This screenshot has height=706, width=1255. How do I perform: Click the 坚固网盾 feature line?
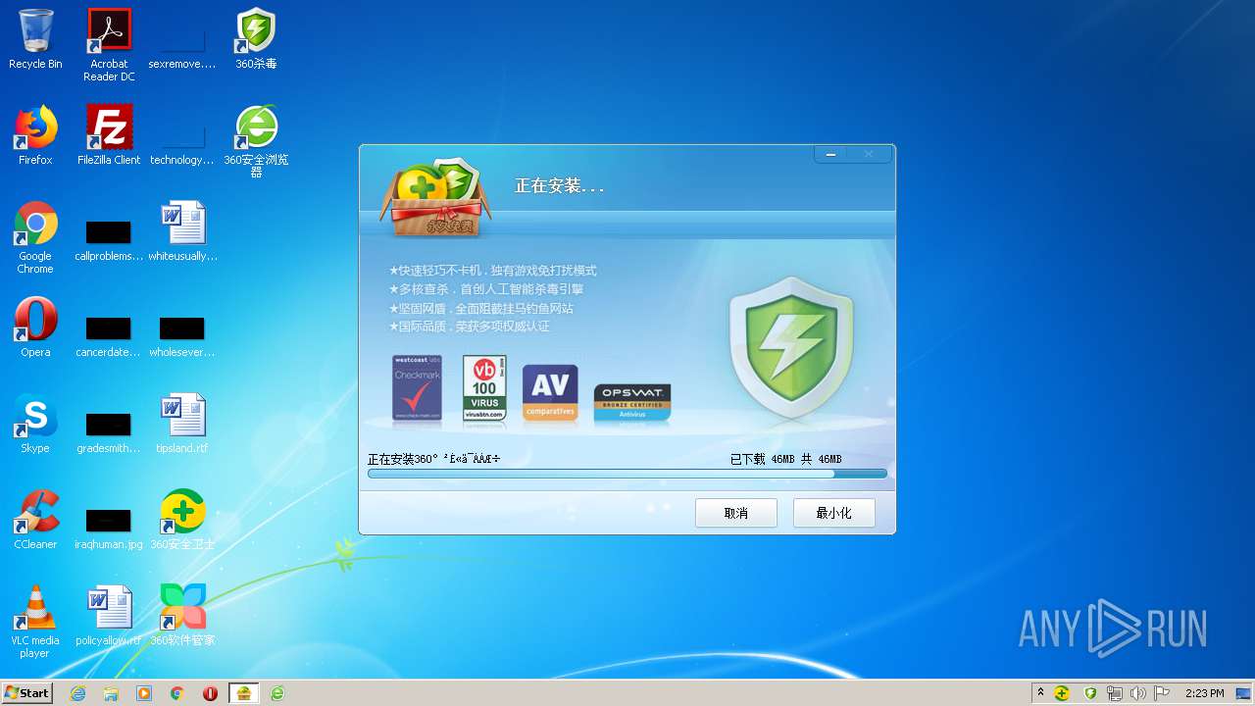point(480,308)
